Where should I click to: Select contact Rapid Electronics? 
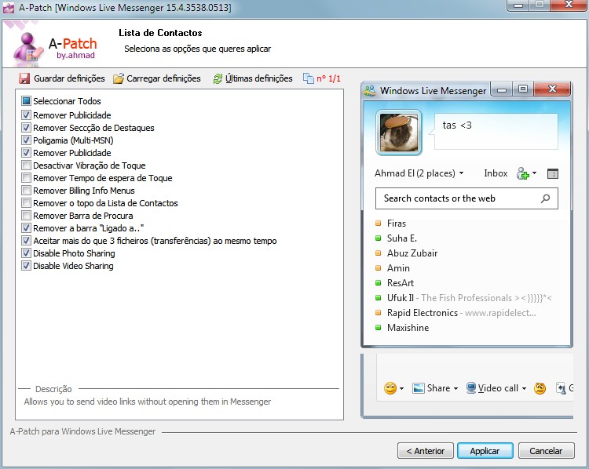click(x=423, y=313)
